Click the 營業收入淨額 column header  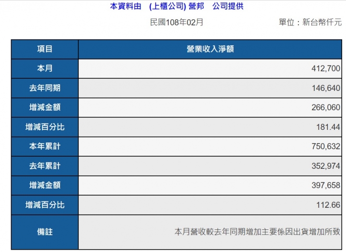210,49
